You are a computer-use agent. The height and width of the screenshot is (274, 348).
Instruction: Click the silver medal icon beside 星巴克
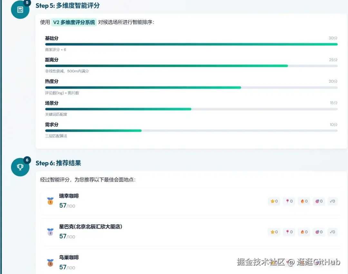point(51,231)
